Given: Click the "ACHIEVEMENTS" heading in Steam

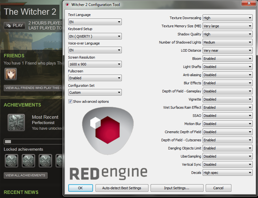Looking at the screenshot, I should (22, 105).
